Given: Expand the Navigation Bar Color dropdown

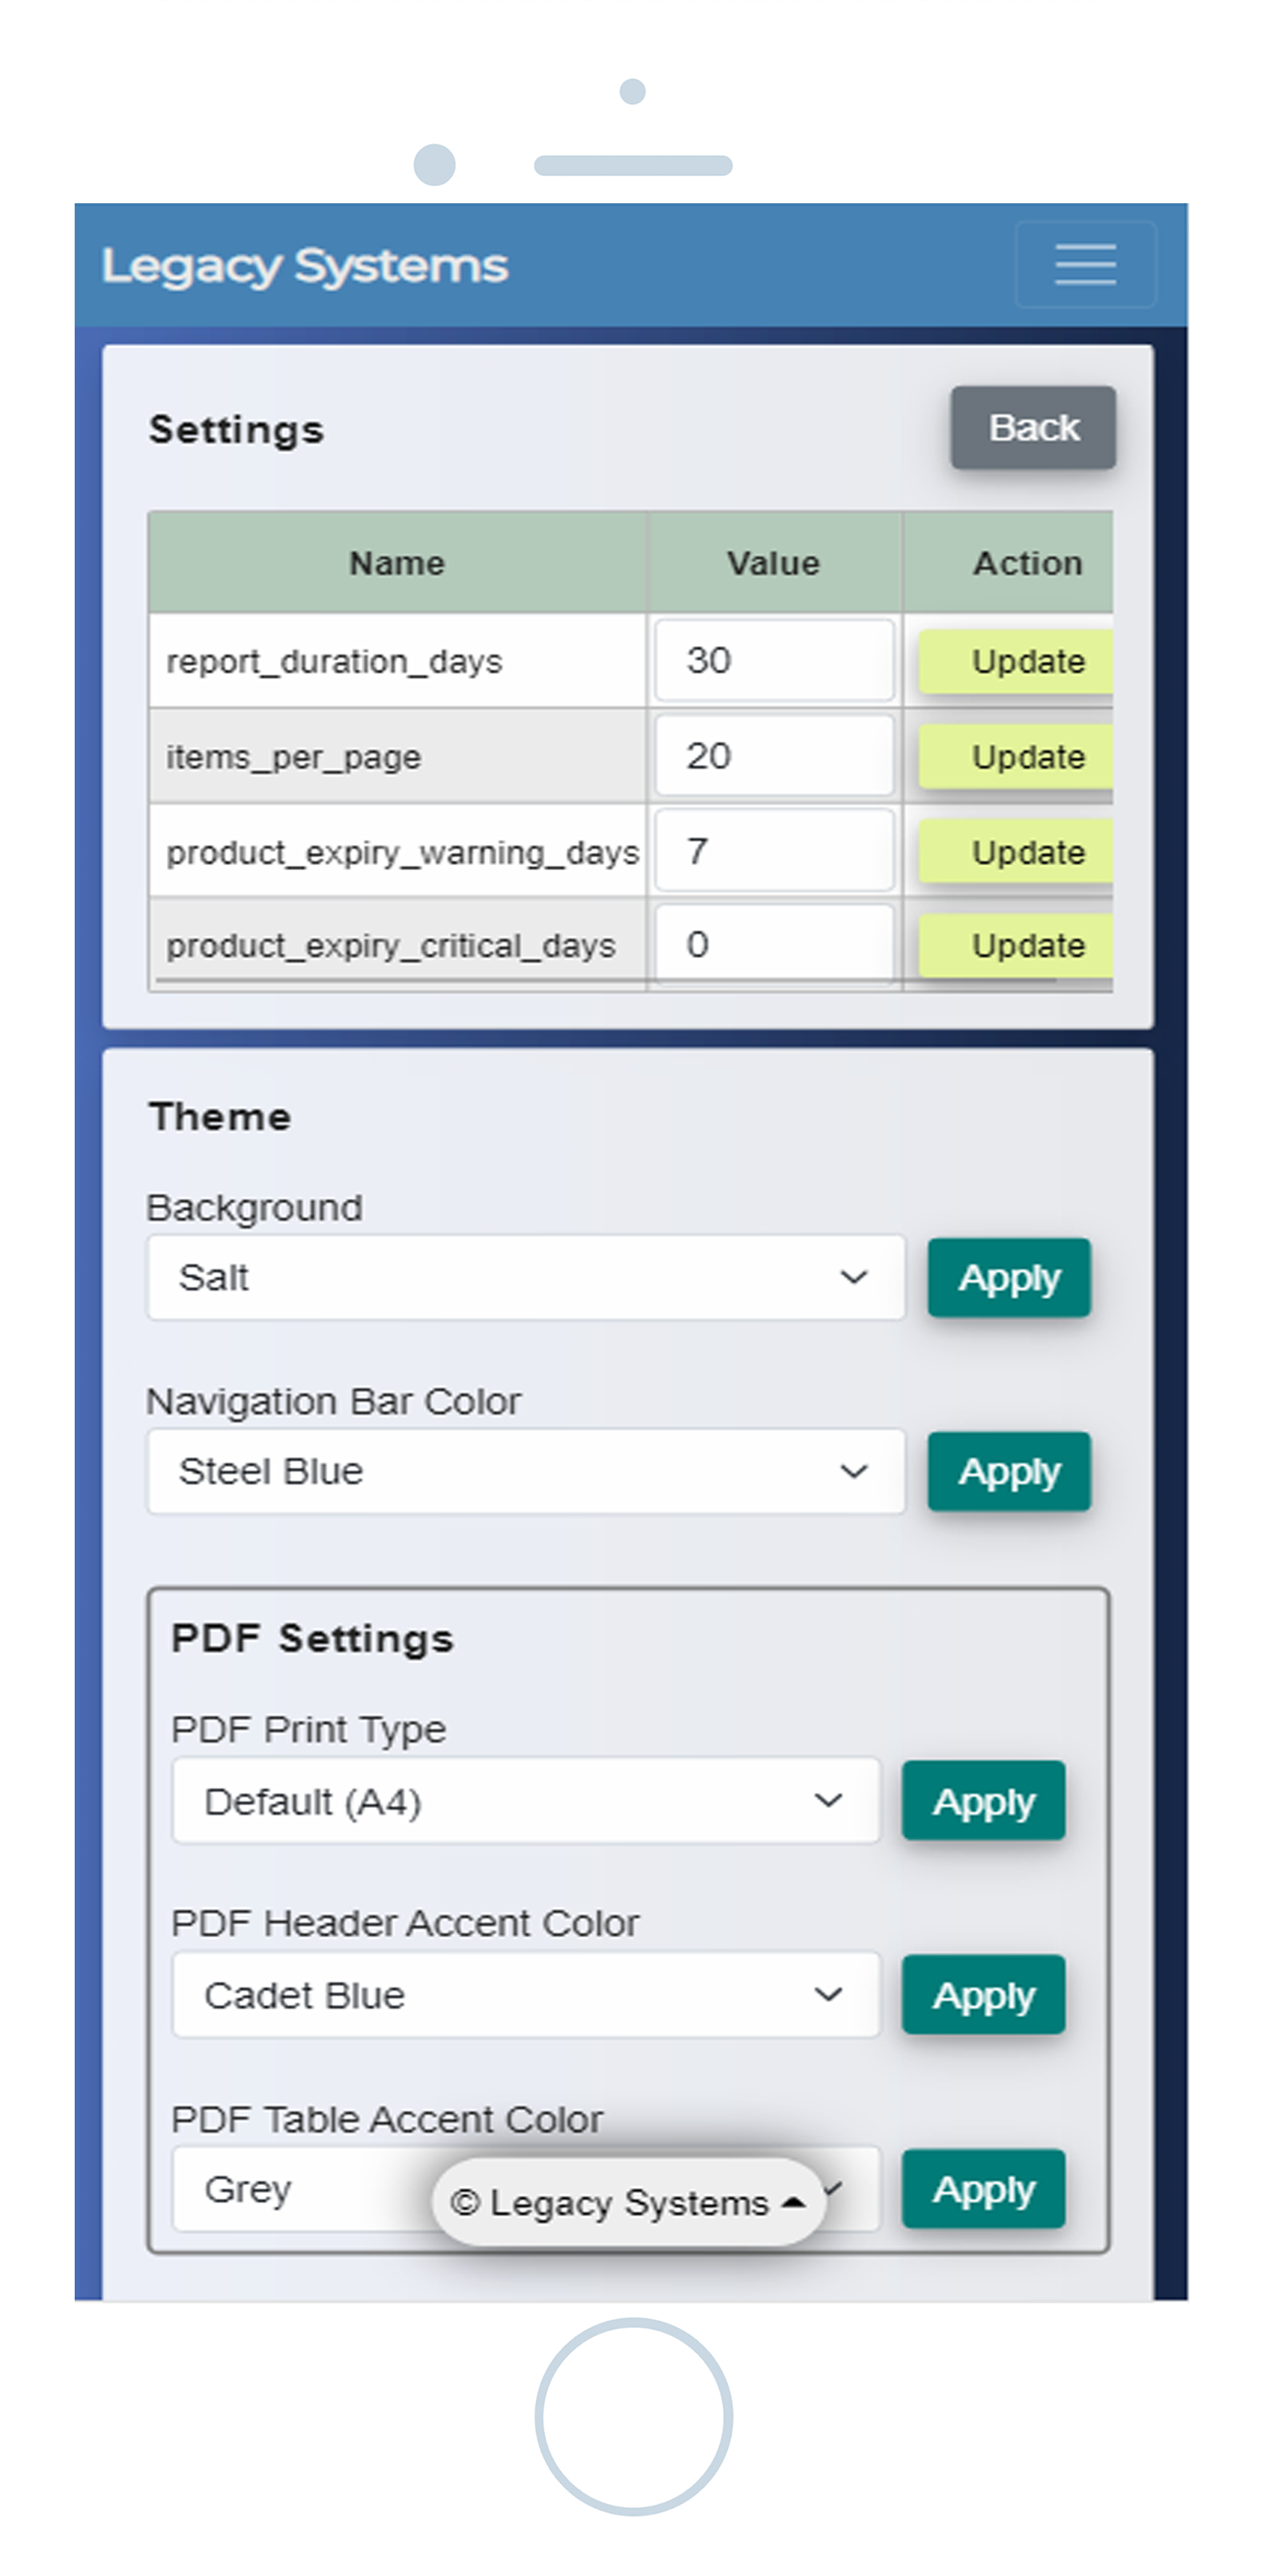Looking at the screenshot, I should (x=526, y=1471).
